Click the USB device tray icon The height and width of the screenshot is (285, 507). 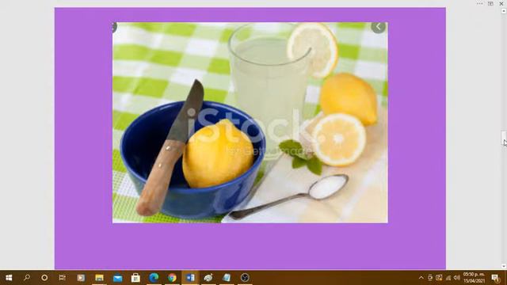pyautogui.click(x=429, y=278)
